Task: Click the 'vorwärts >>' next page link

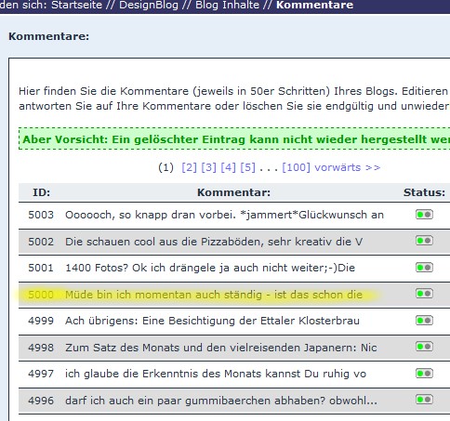Action: [x=347, y=167]
